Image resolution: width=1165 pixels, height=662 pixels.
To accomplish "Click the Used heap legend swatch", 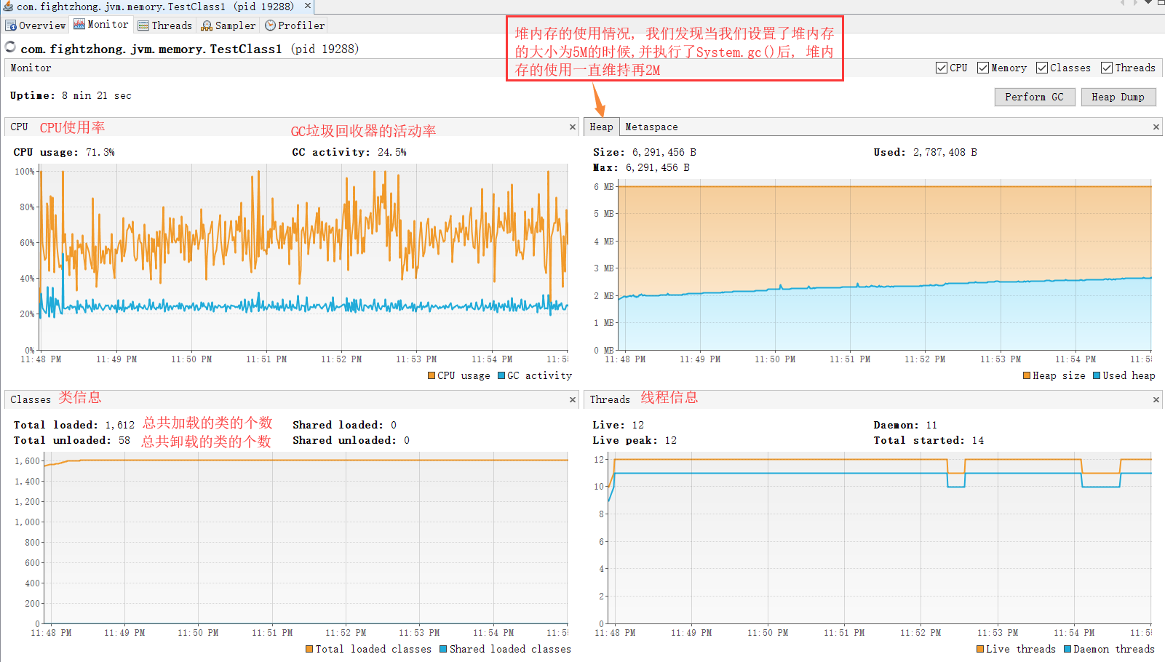I will click(x=1097, y=375).
